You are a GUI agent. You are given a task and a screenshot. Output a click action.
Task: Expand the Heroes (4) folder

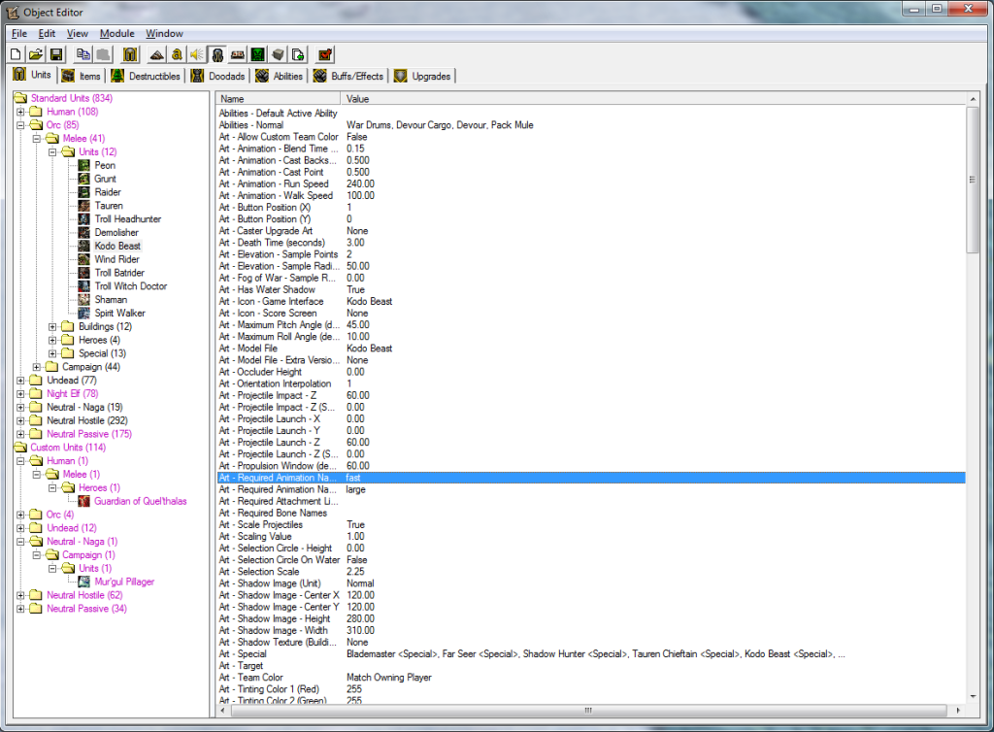point(52,340)
